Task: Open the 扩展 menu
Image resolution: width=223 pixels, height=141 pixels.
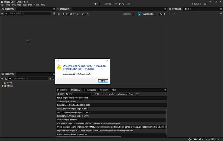Action: coord(30,5)
